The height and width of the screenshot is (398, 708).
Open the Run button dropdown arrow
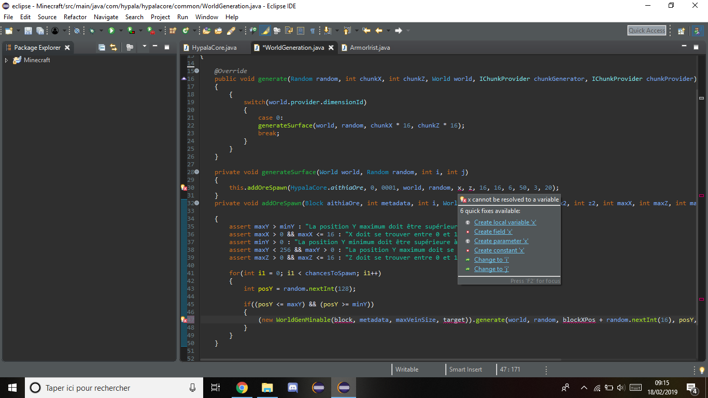[x=120, y=31]
